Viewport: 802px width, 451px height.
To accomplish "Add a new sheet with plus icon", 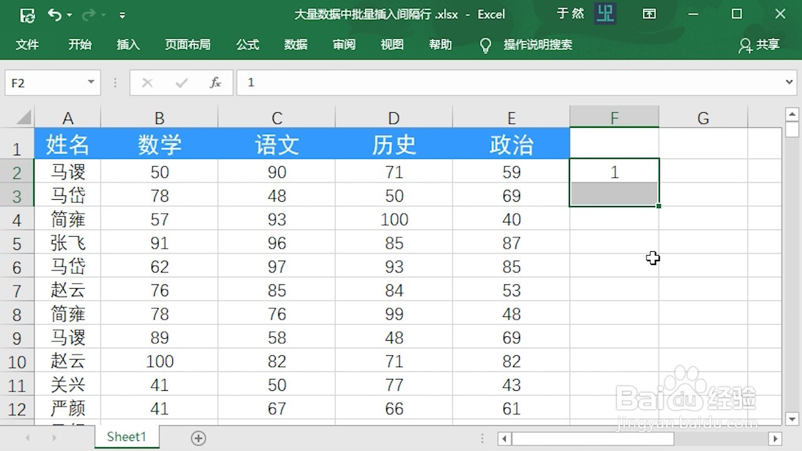I will (199, 438).
